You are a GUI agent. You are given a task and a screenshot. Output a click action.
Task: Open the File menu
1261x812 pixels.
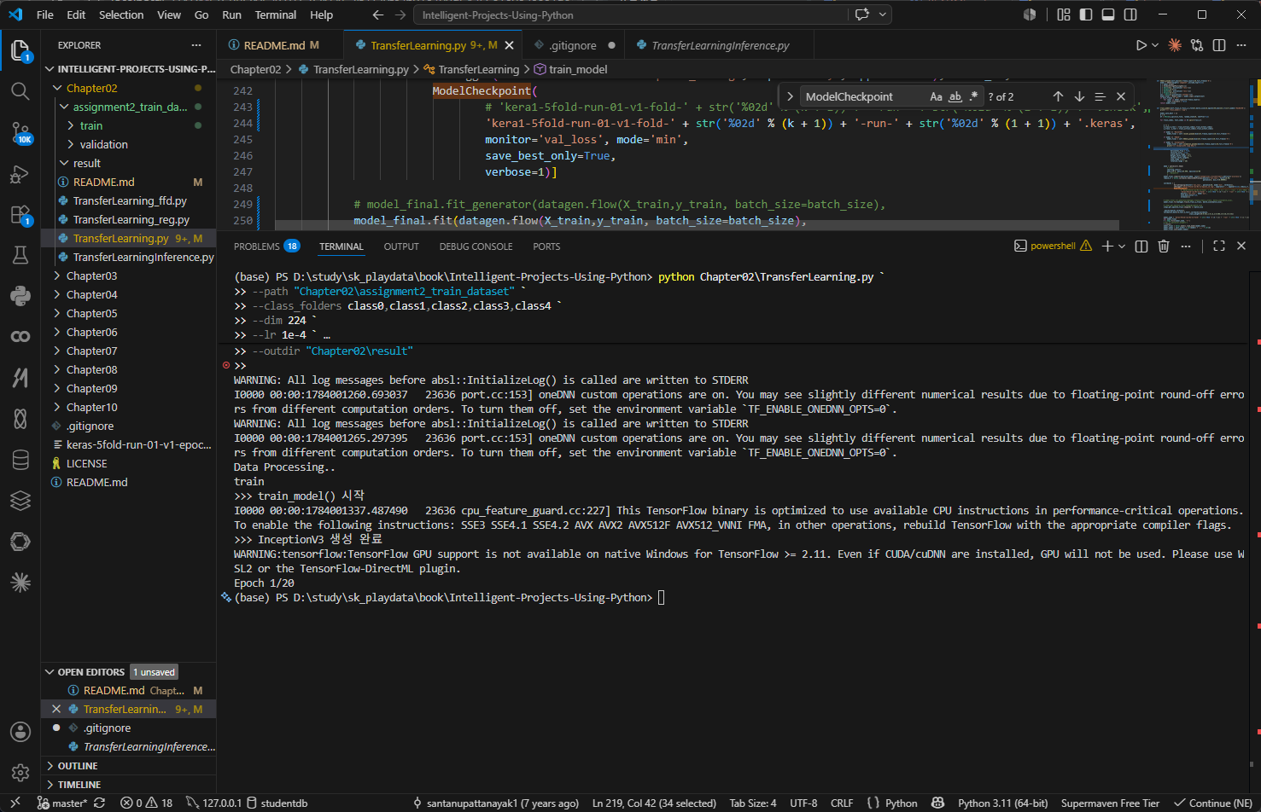[x=45, y=14]
